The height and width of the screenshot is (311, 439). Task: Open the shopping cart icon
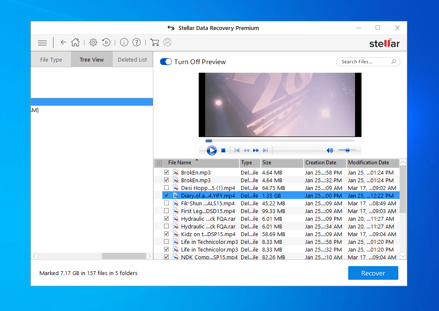coord(155,42)
